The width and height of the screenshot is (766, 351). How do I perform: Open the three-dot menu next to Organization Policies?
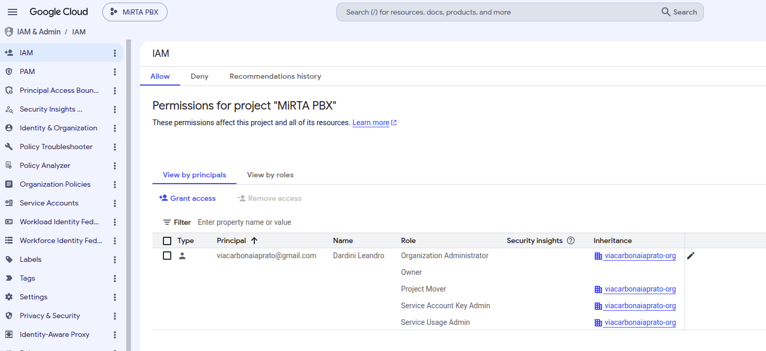(x=115, y=184)
